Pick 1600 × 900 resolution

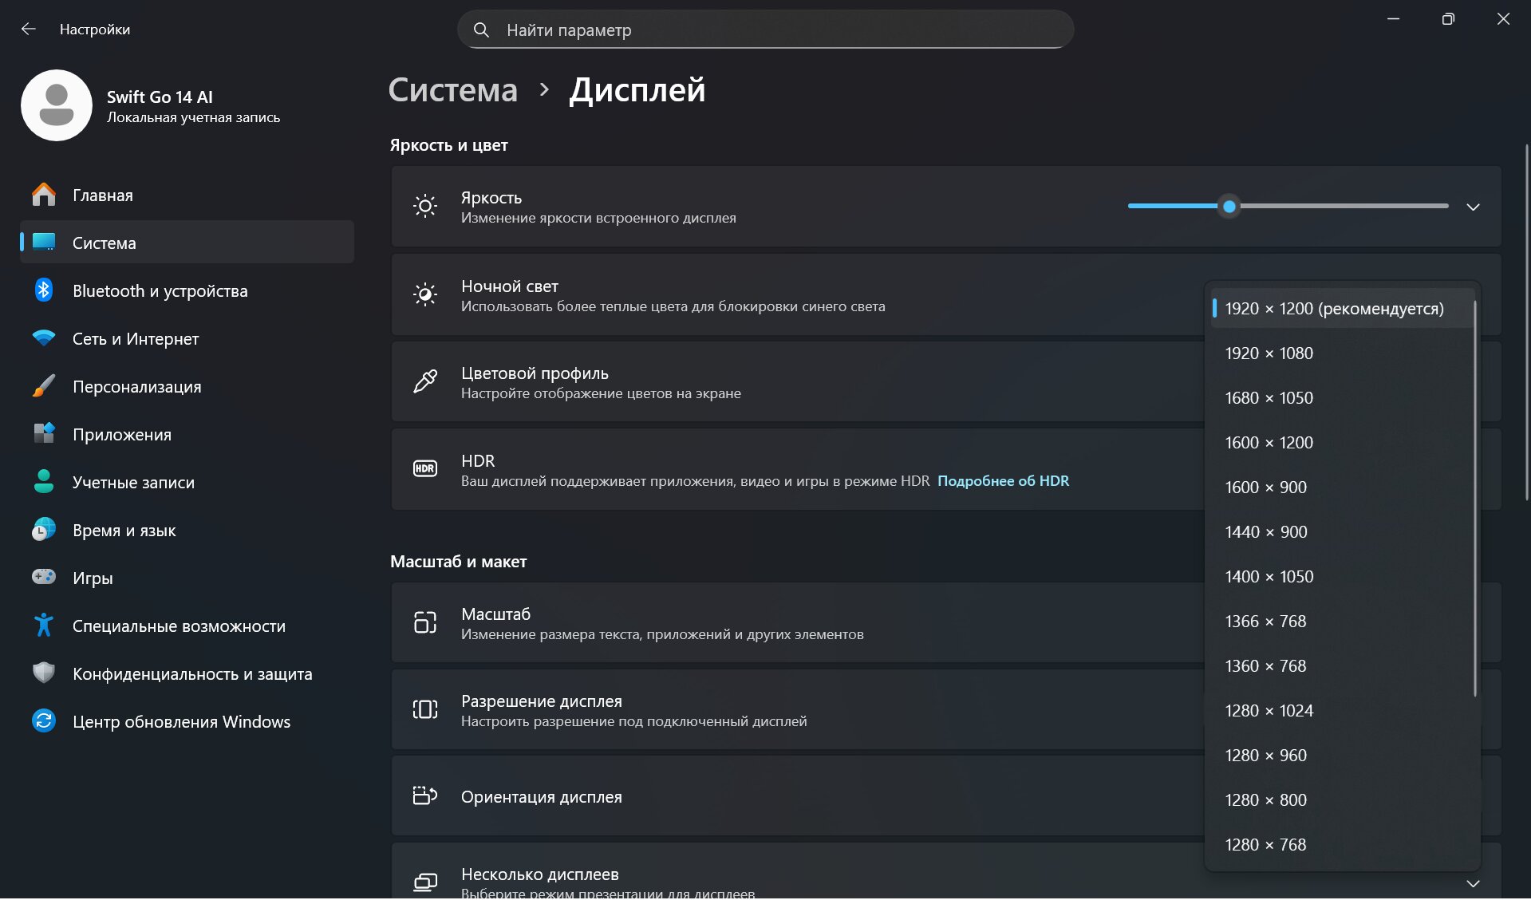point(1265,487)
